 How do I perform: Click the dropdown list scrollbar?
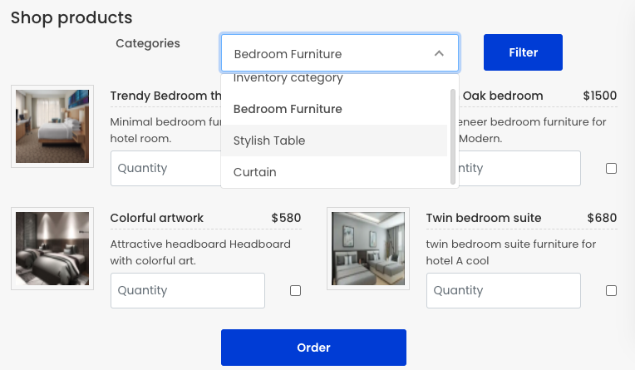[453, 137]
